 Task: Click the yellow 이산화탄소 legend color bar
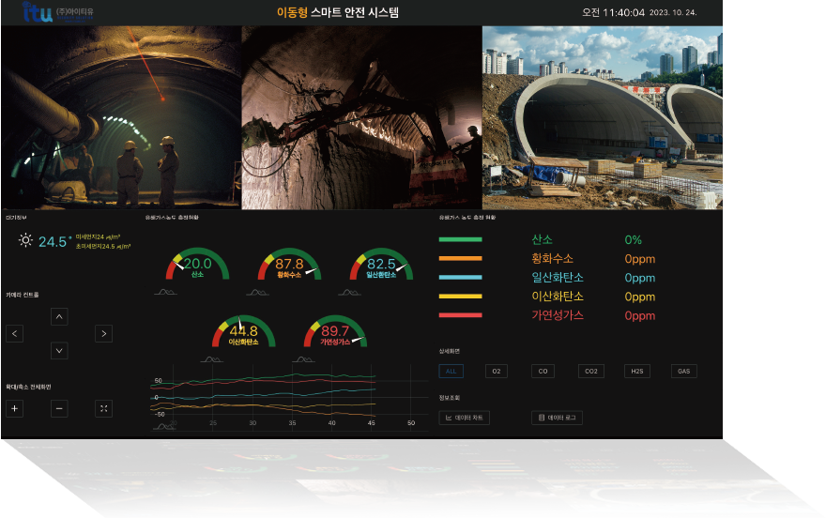(x=461, y=297)
